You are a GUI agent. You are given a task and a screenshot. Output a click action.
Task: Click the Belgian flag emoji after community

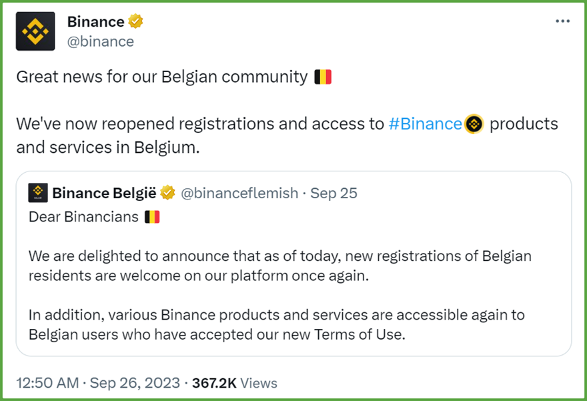(x=323, y=77)
